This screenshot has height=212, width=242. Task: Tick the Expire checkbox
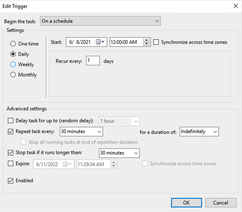point(10,164)
